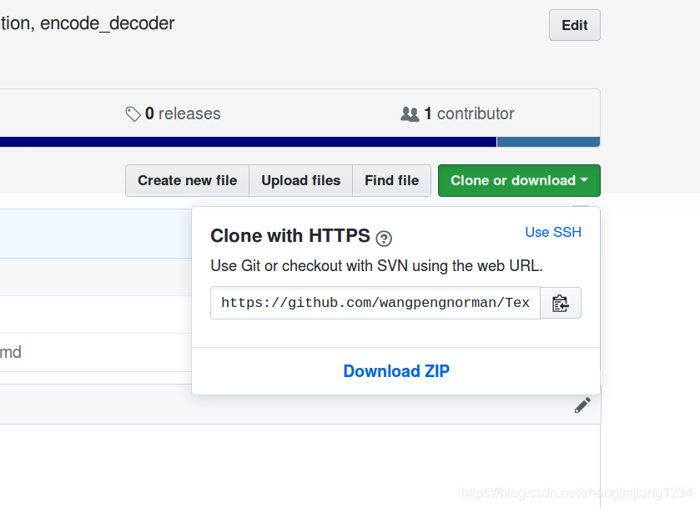Click Upload files button
The image size is (700, 508).
click(x=301, y=180)
